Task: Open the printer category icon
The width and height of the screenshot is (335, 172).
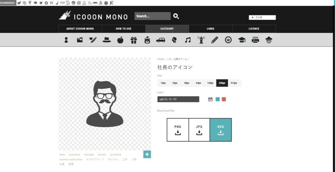Action: (x=255, y=40)
